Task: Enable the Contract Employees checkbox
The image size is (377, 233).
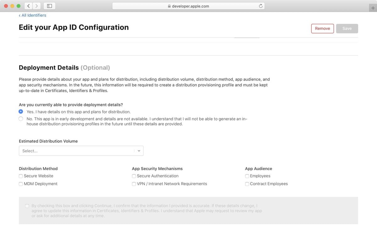Action: (x=247, y=184)
